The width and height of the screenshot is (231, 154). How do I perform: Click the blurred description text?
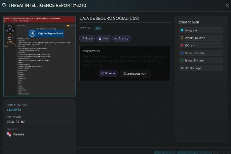(x=124, y=61)
